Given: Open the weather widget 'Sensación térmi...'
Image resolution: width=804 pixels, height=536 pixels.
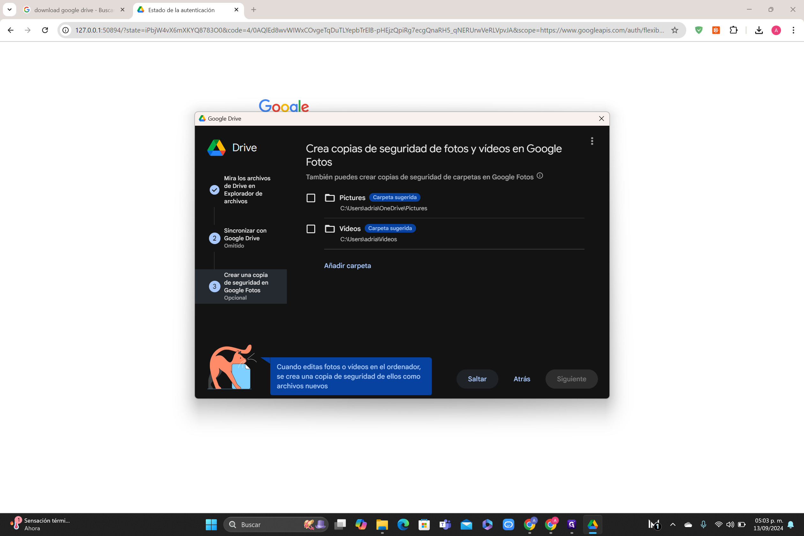Looking at the screenshot, I should coord(40,525).
